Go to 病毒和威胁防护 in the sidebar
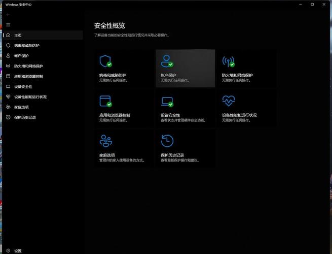The width and height of the screenshot is (332, 254). click(x=43, y=45)
